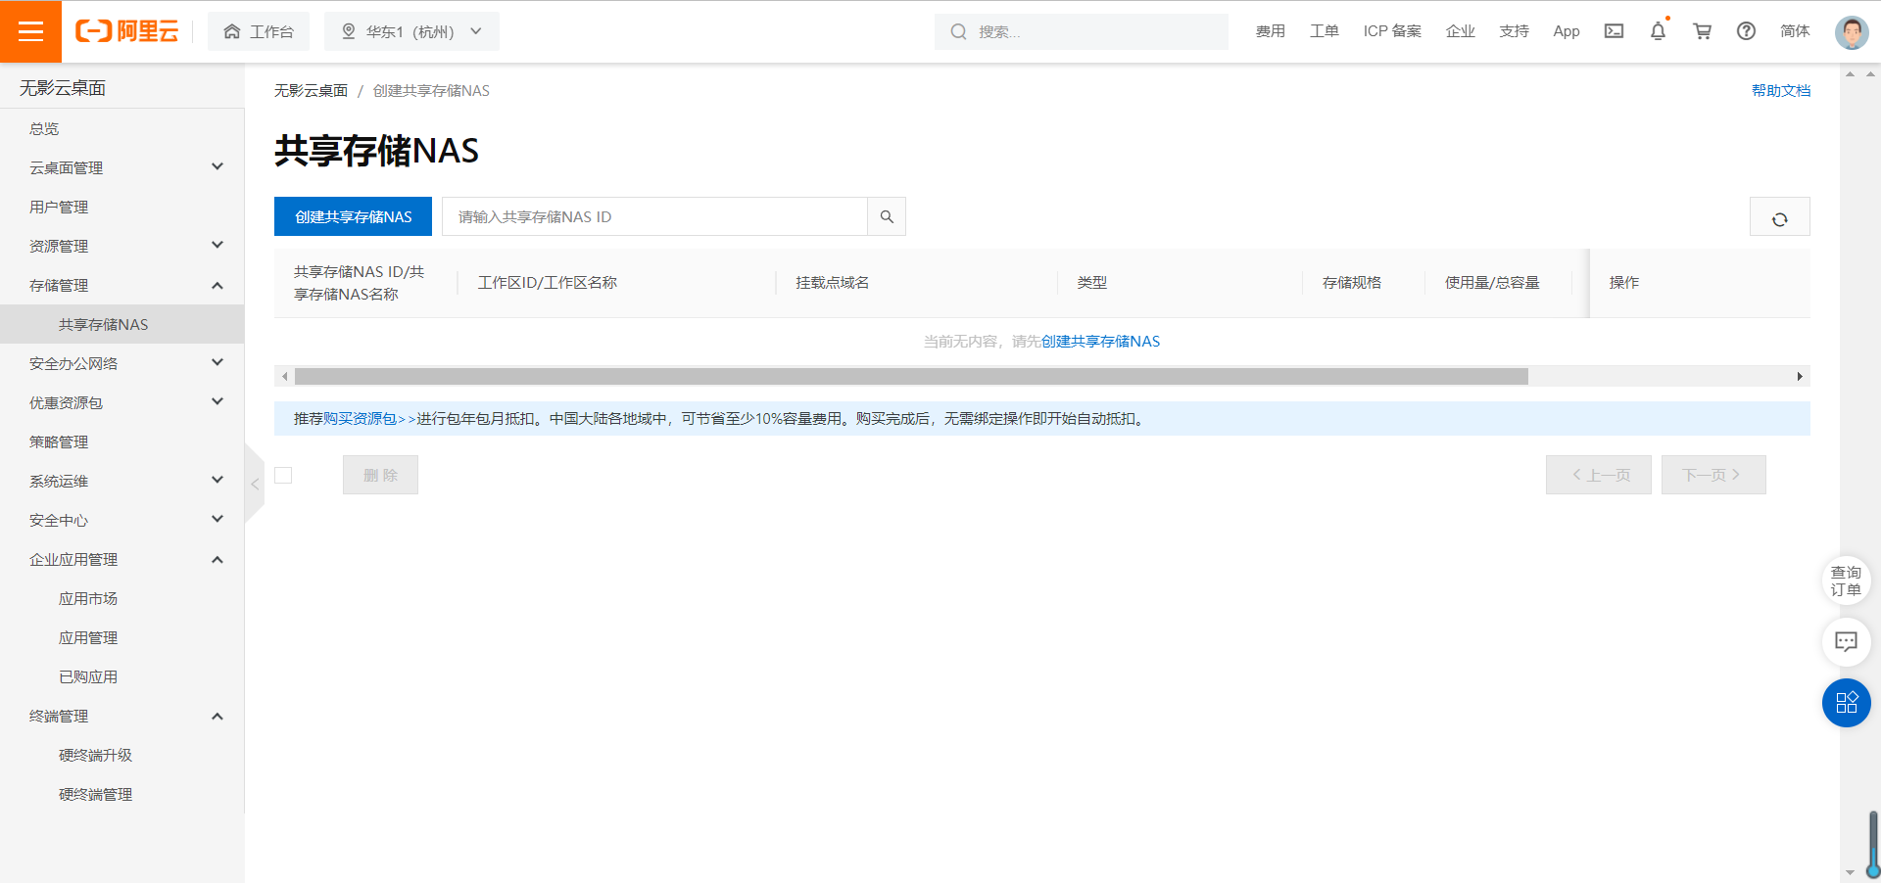
Task: Open the chat feedback floating icon
Action: tap(1846, 642)
